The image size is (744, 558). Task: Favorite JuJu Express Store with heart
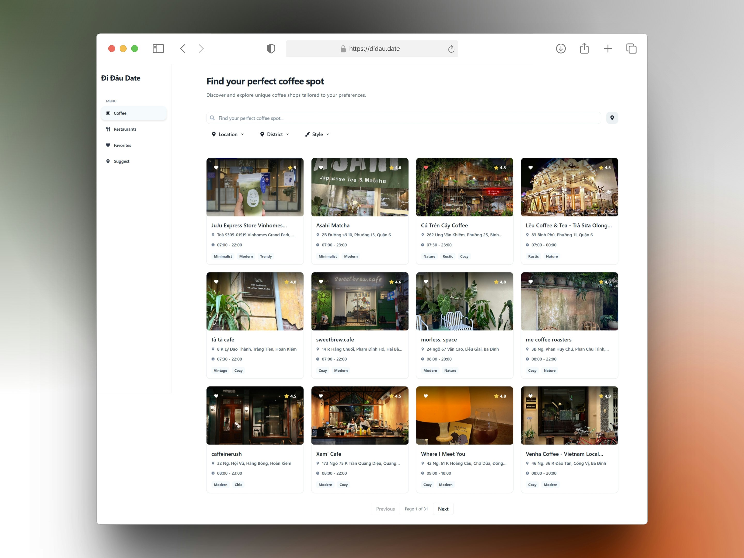point(216,167)
